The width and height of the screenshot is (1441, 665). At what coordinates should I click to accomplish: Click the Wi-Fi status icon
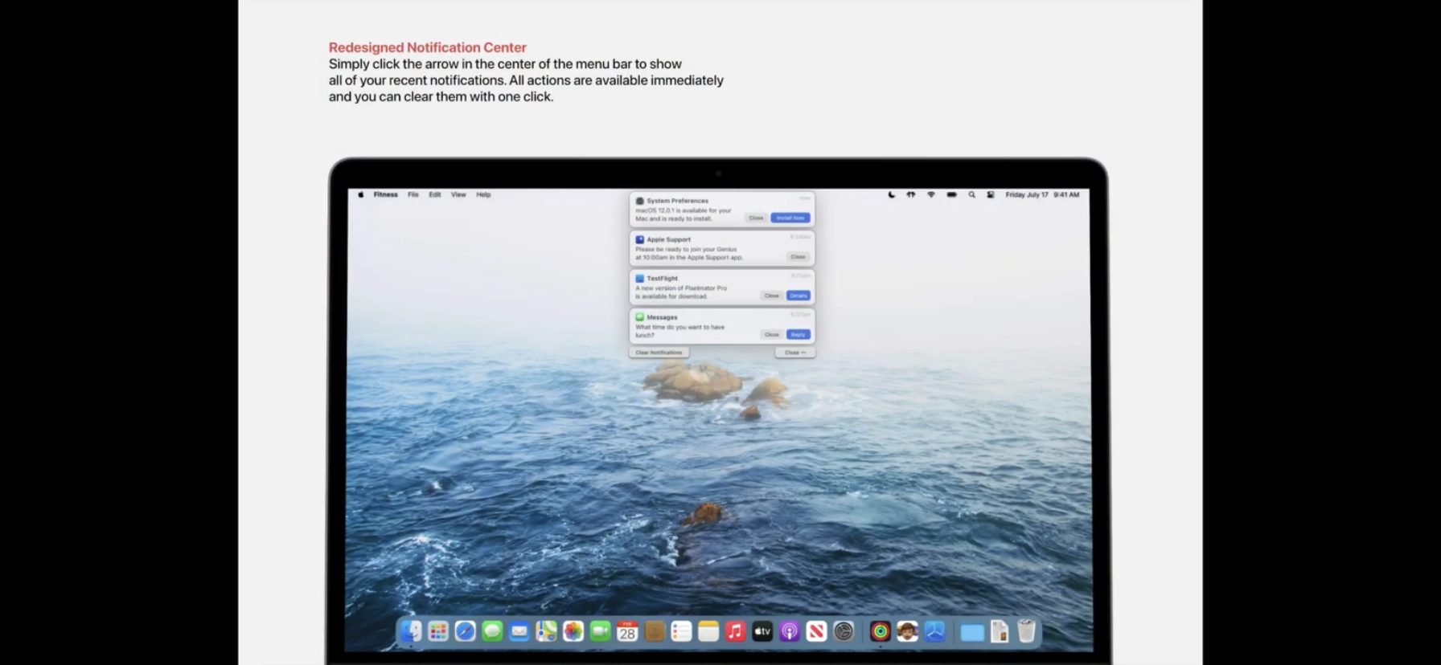coord(931,194)
